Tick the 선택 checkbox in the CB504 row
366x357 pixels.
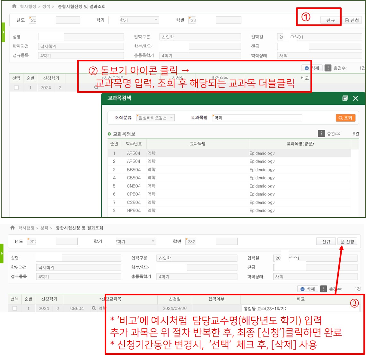tap(14, 308)
